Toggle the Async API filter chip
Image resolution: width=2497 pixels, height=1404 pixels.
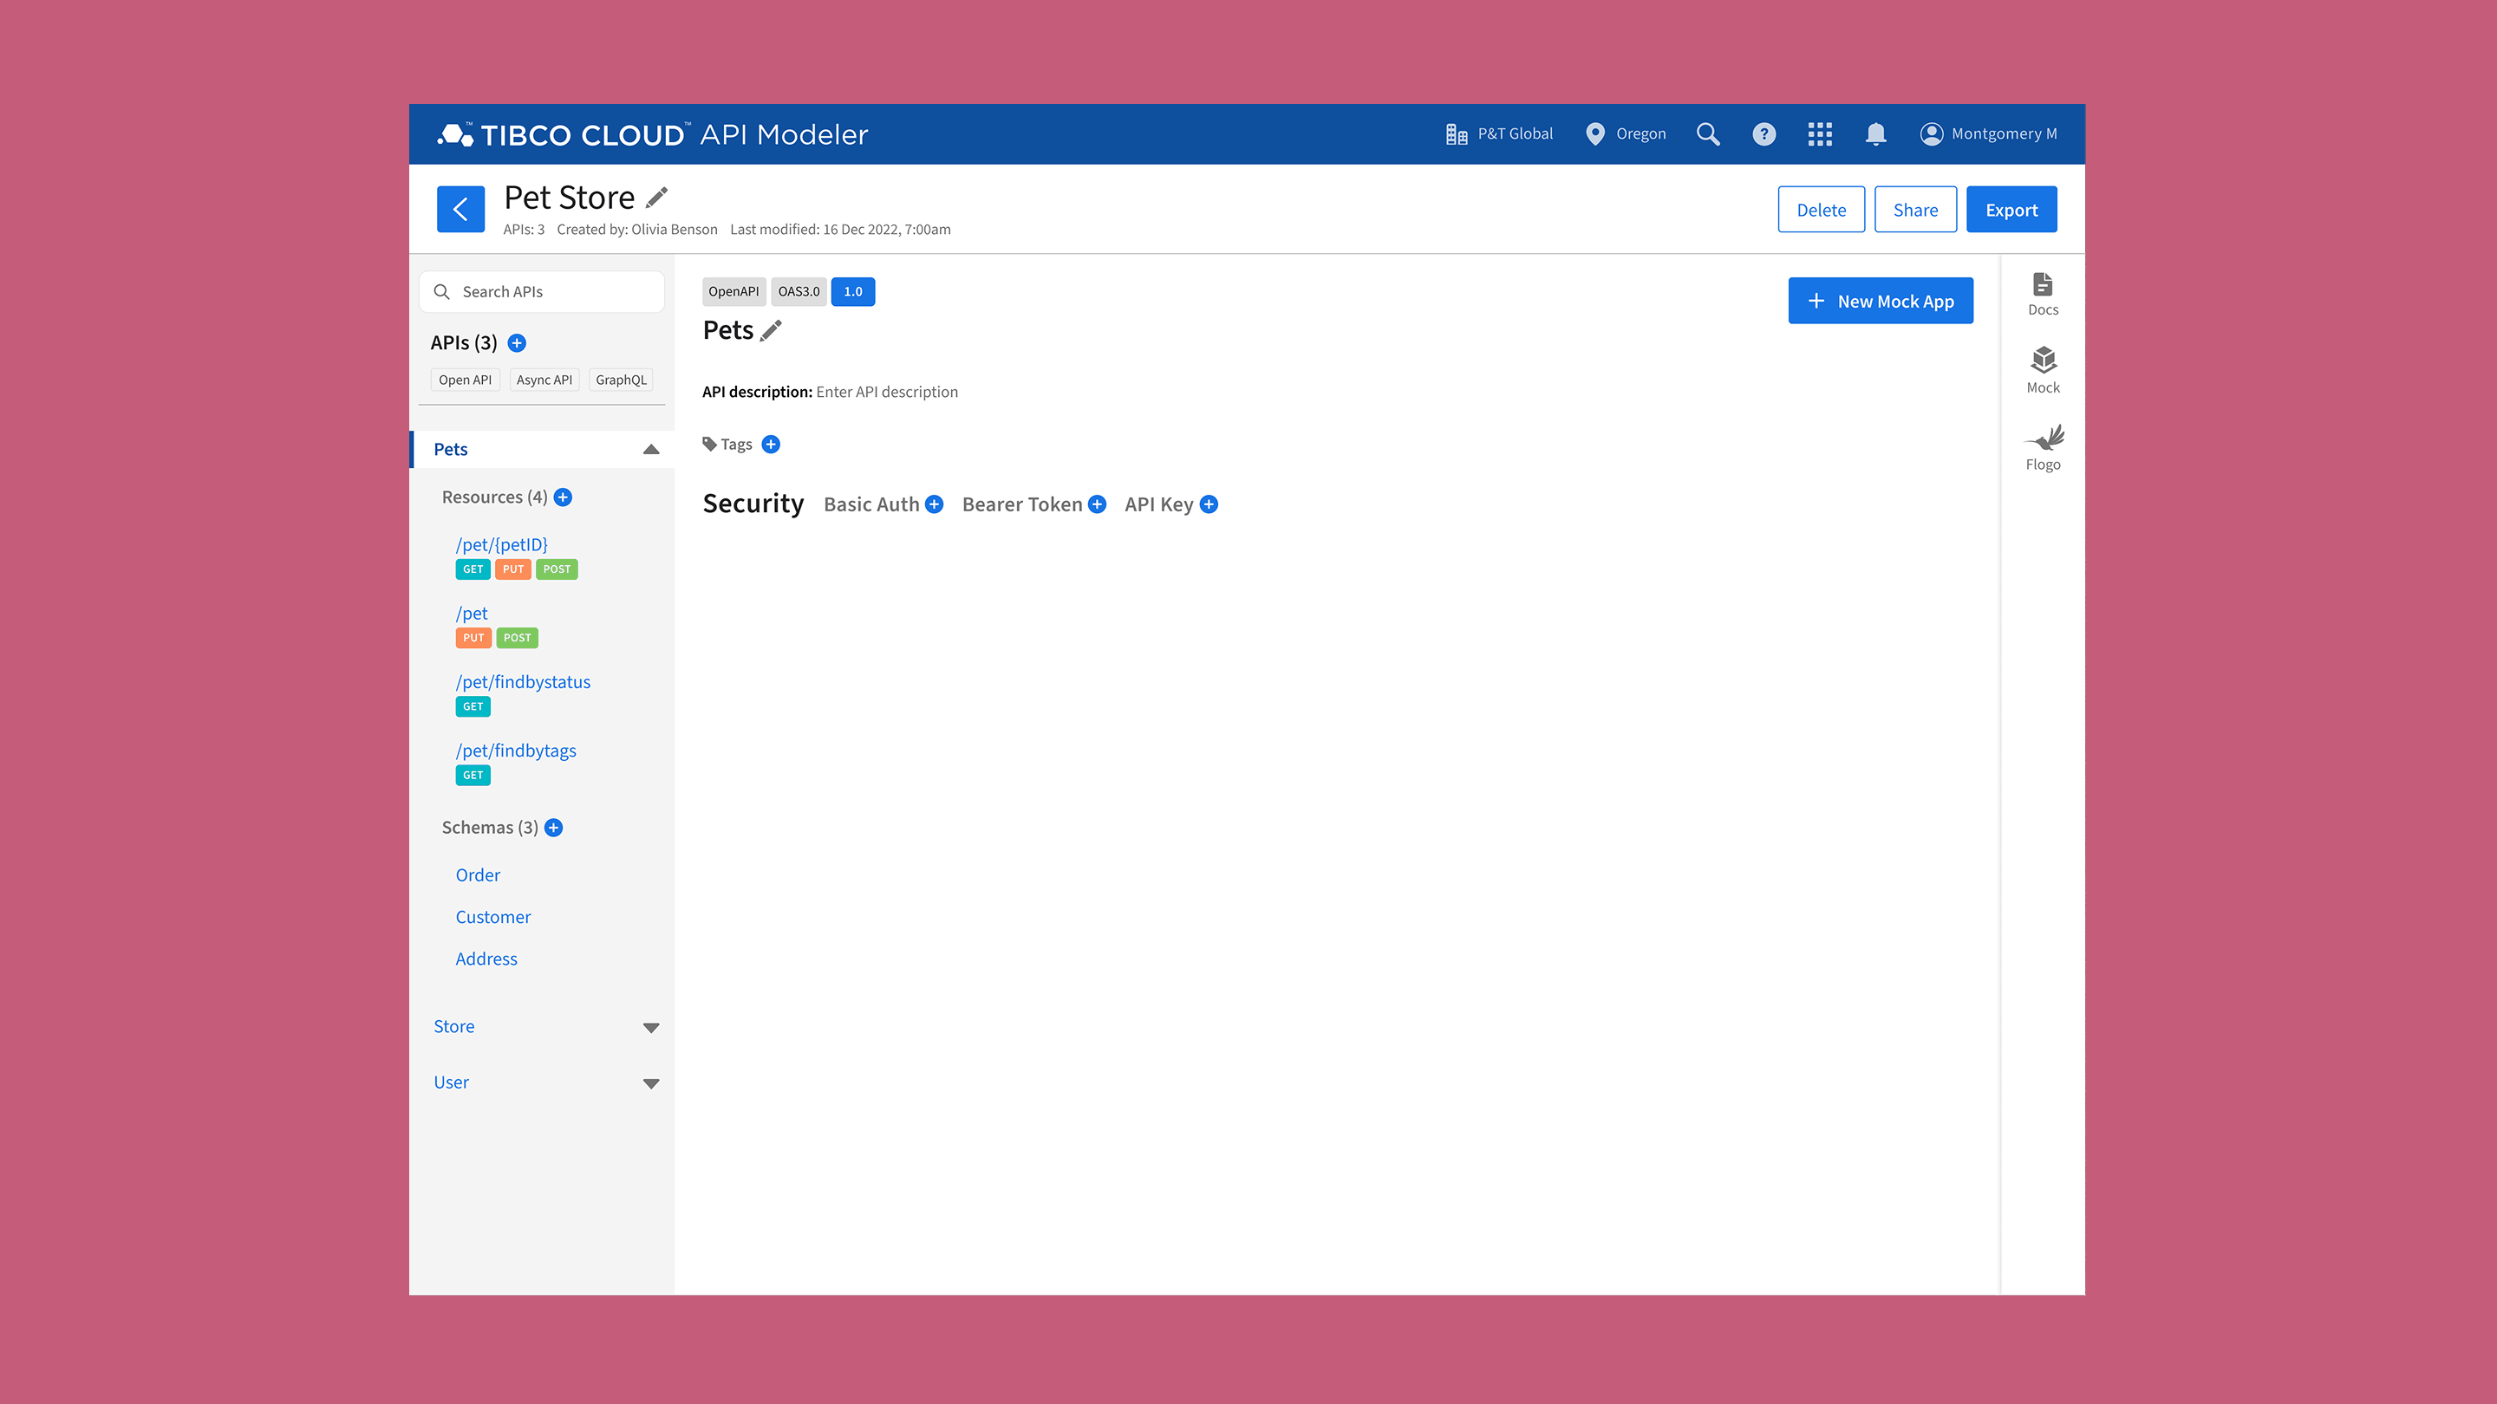coord(544,380)
